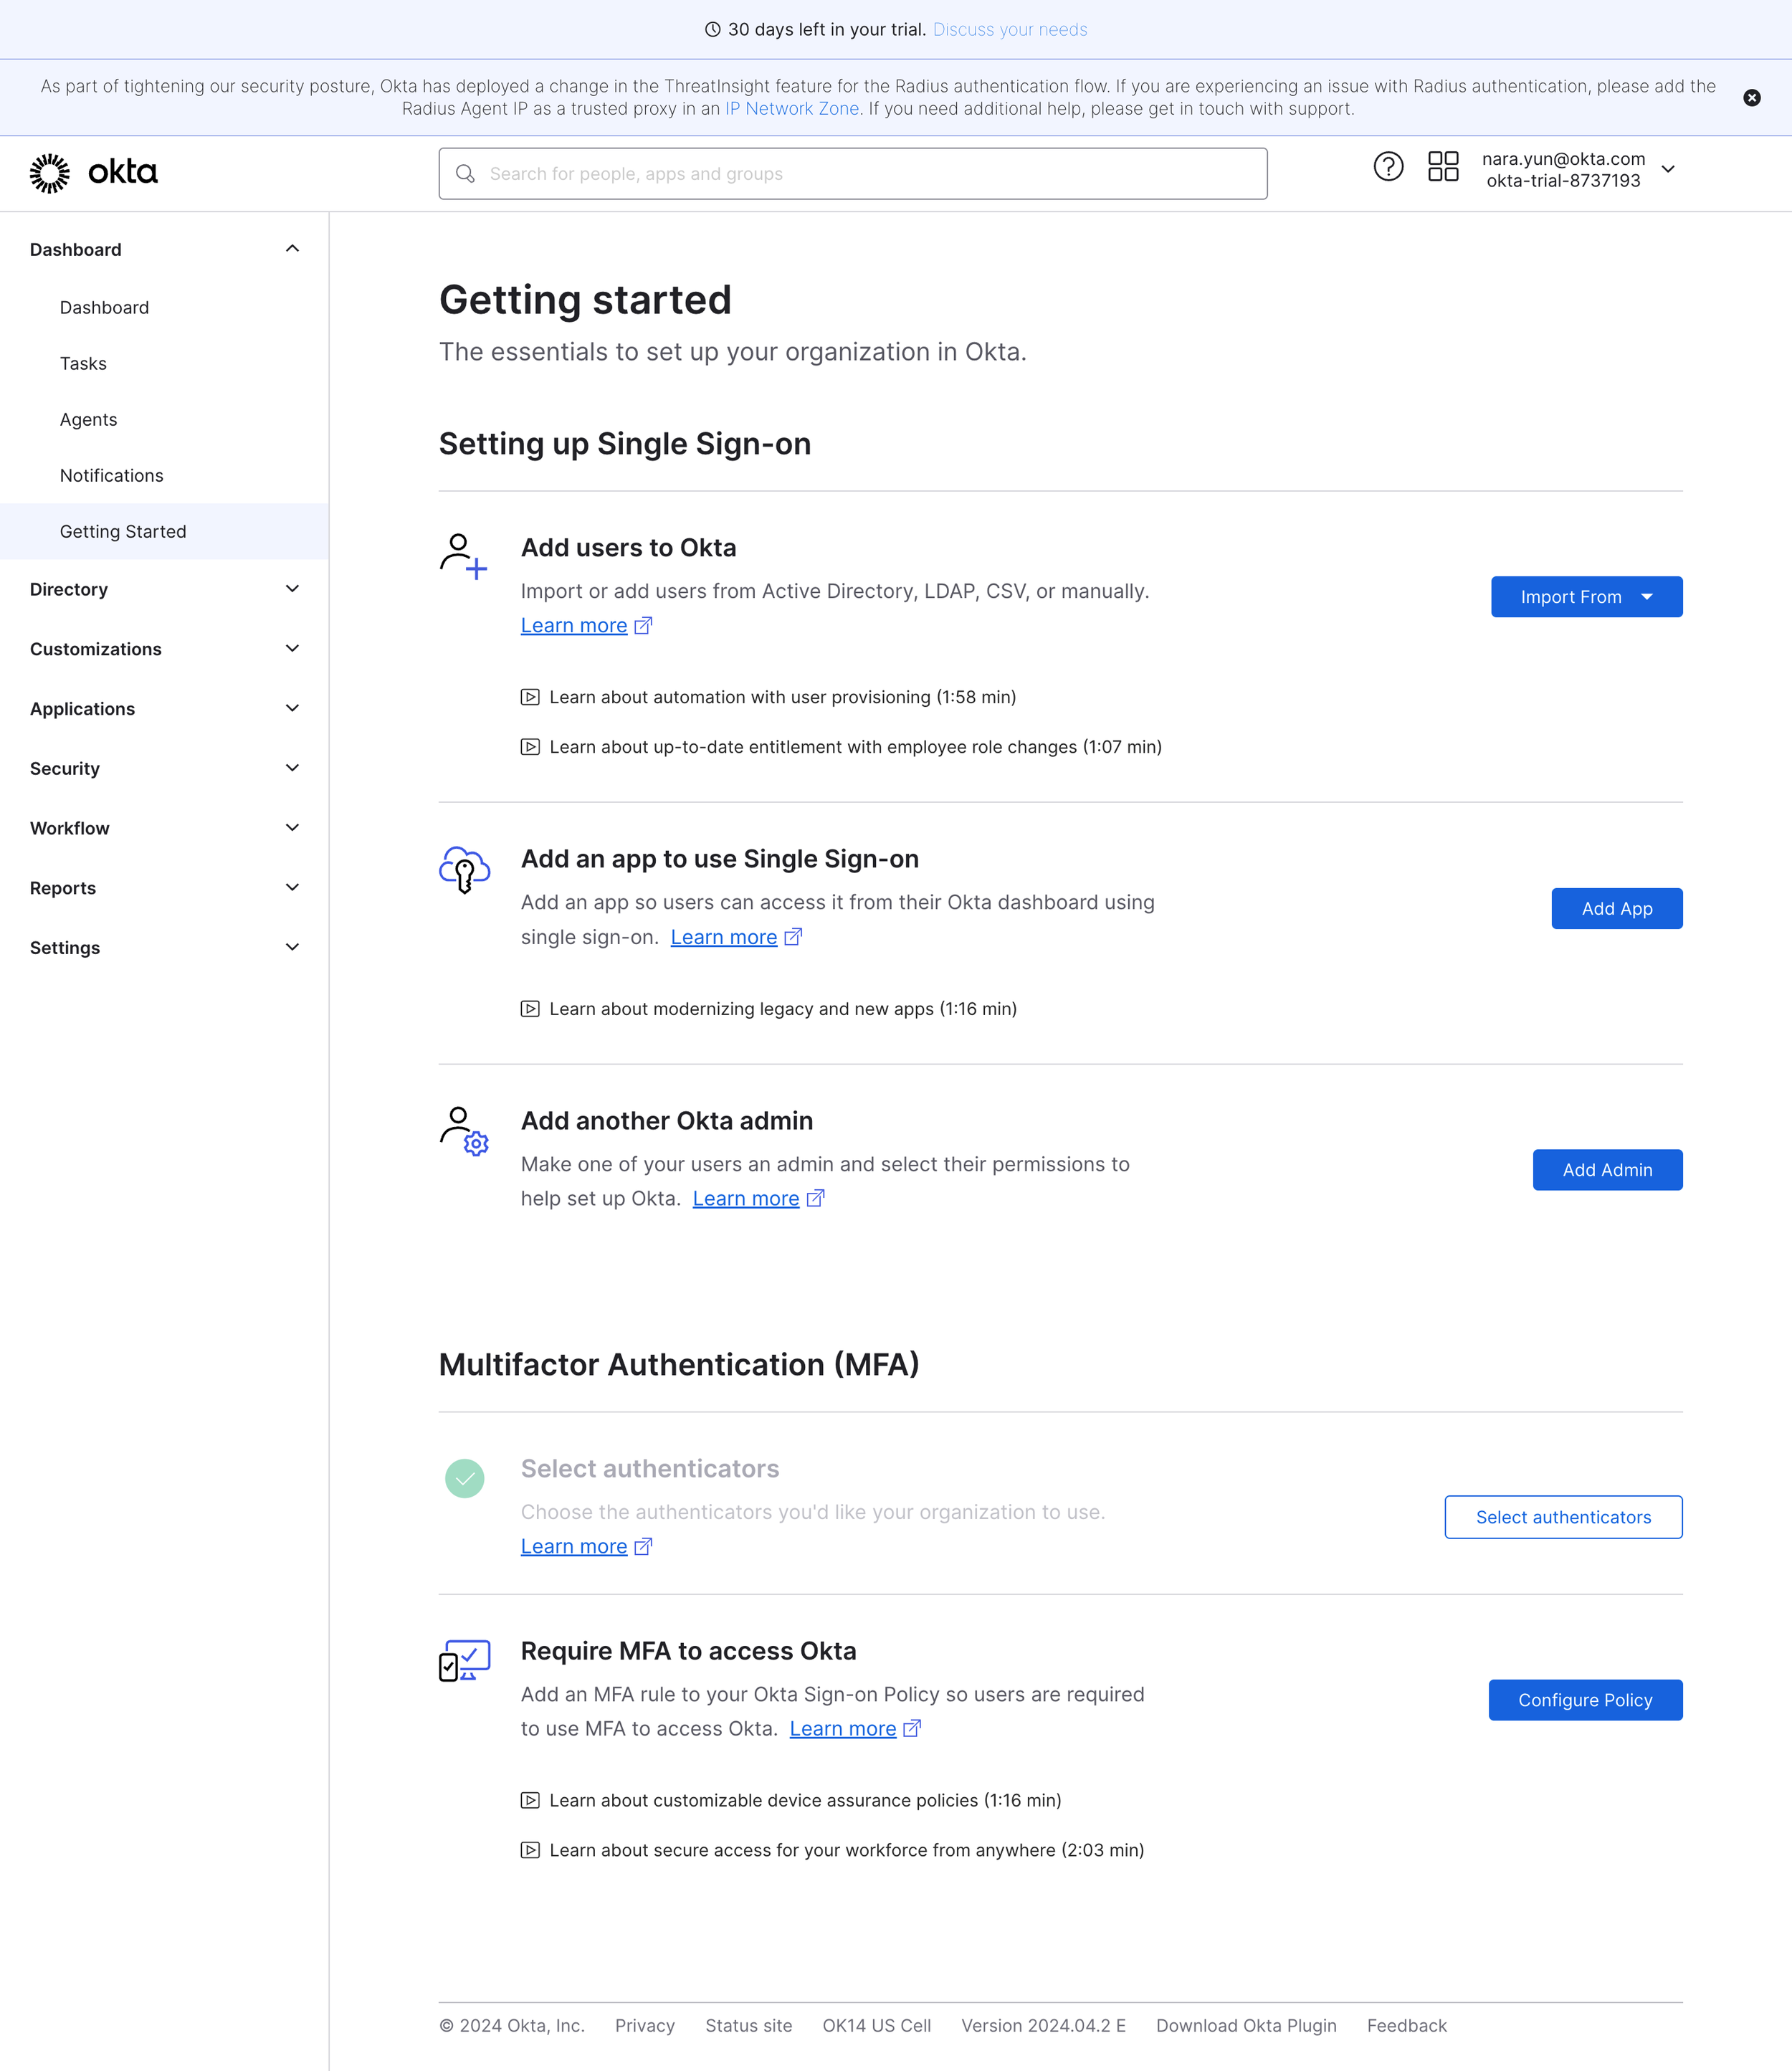The height and width of the screenshot is (2071, 1792).
Task: Click the Add App button
Action: point(1615,908)
